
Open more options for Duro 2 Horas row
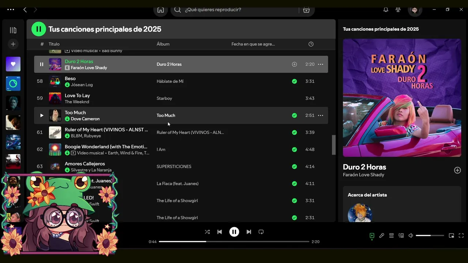320,64
